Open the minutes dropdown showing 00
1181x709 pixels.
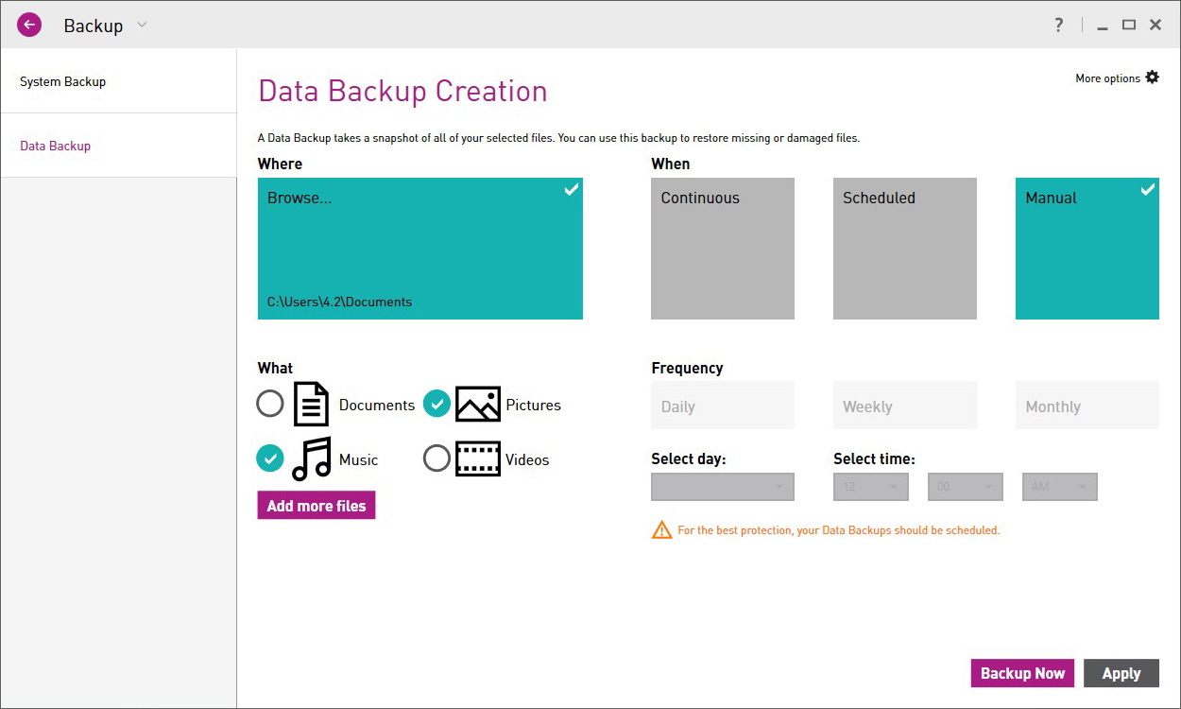click(x=966, y=487)
